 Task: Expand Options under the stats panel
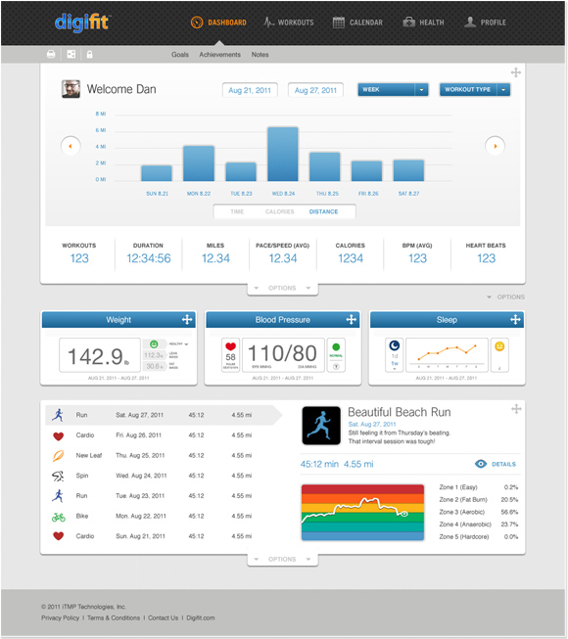(x=282, y=288)
